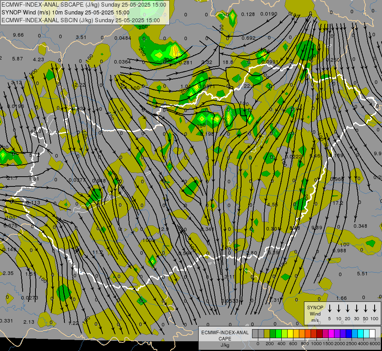Click the 2.35 value on map
382x351 pixels.
[8, 273]
